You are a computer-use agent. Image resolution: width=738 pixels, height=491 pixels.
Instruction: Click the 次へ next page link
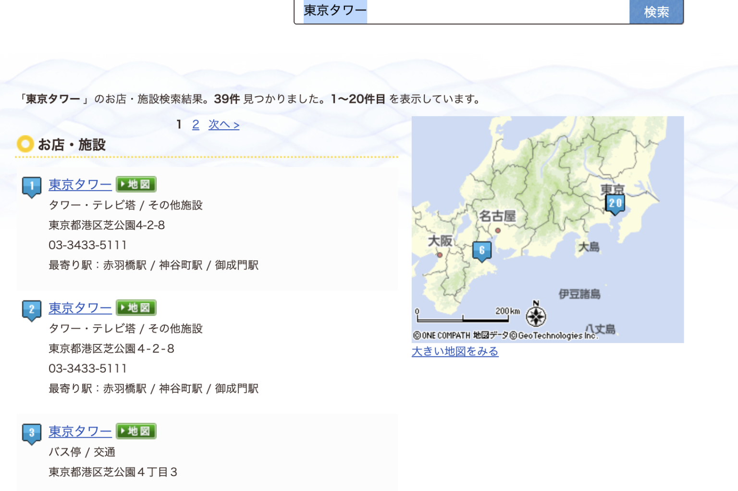[x=223, y=124]
